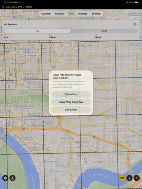Open the Location tab
The image size is (142, 189).
point(46,14)
